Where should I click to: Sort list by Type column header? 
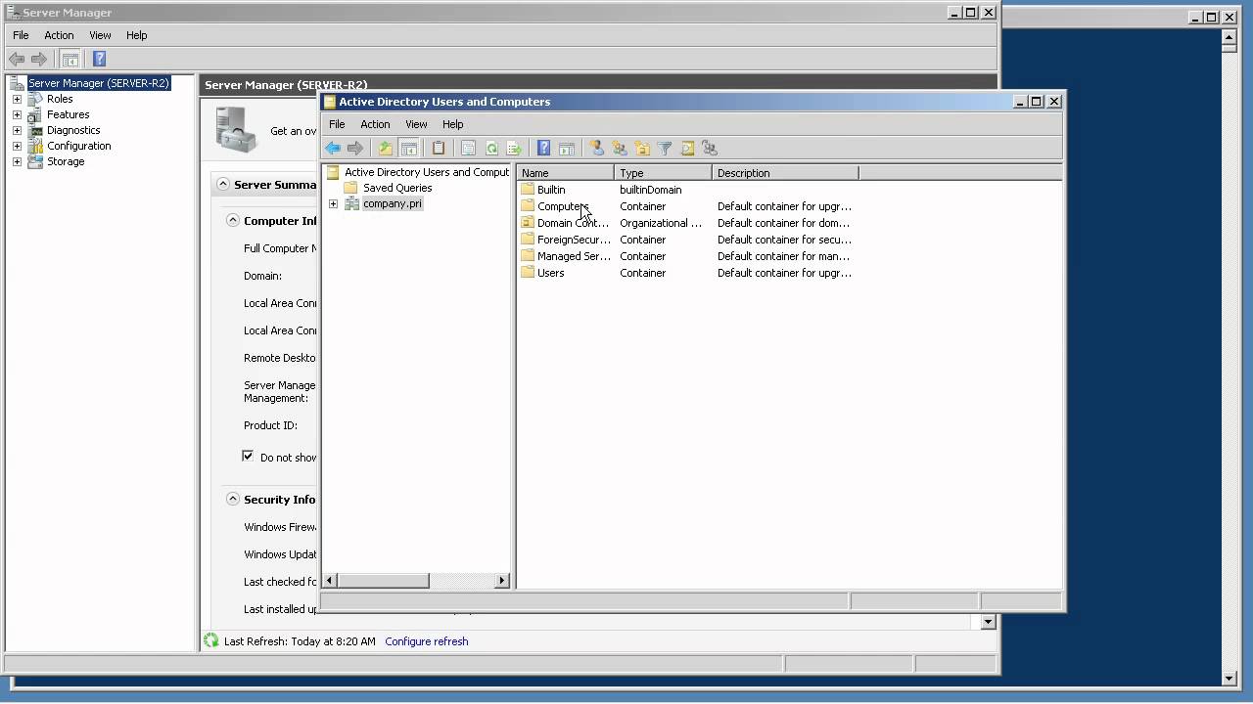pyautogui.click(x=664, y=173)
